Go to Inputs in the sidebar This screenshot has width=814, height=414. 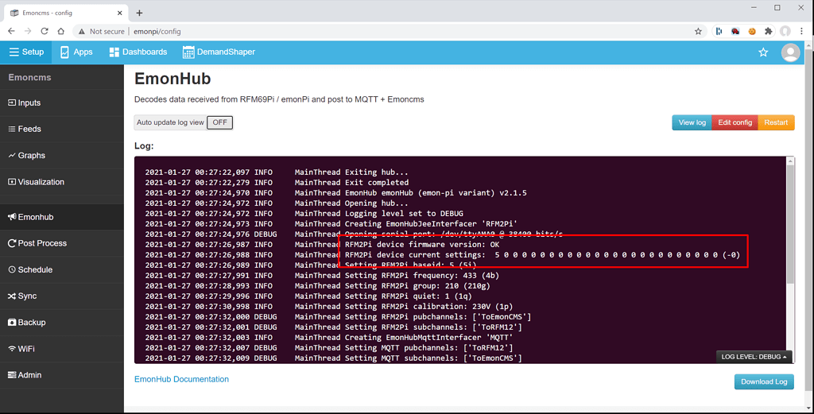[62, 103]
